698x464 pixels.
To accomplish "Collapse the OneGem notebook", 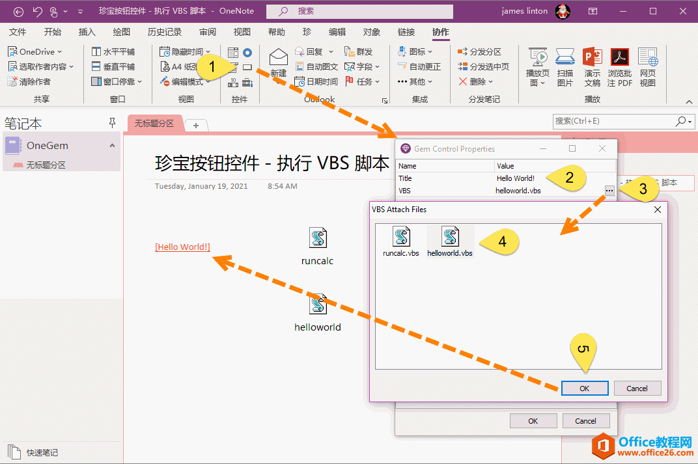I will pyautogui.click(x=112, y=146).
